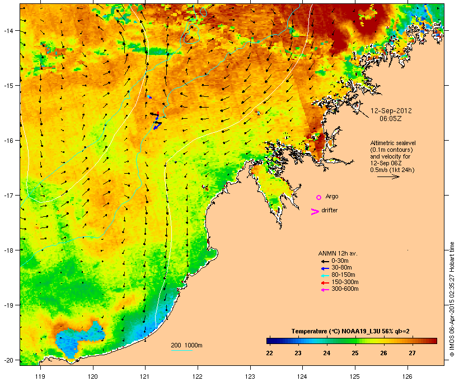459x381 pixels.
Task: Click the Temperature NOAA19_L3U colorbar title
Action: tap(350, 331)
